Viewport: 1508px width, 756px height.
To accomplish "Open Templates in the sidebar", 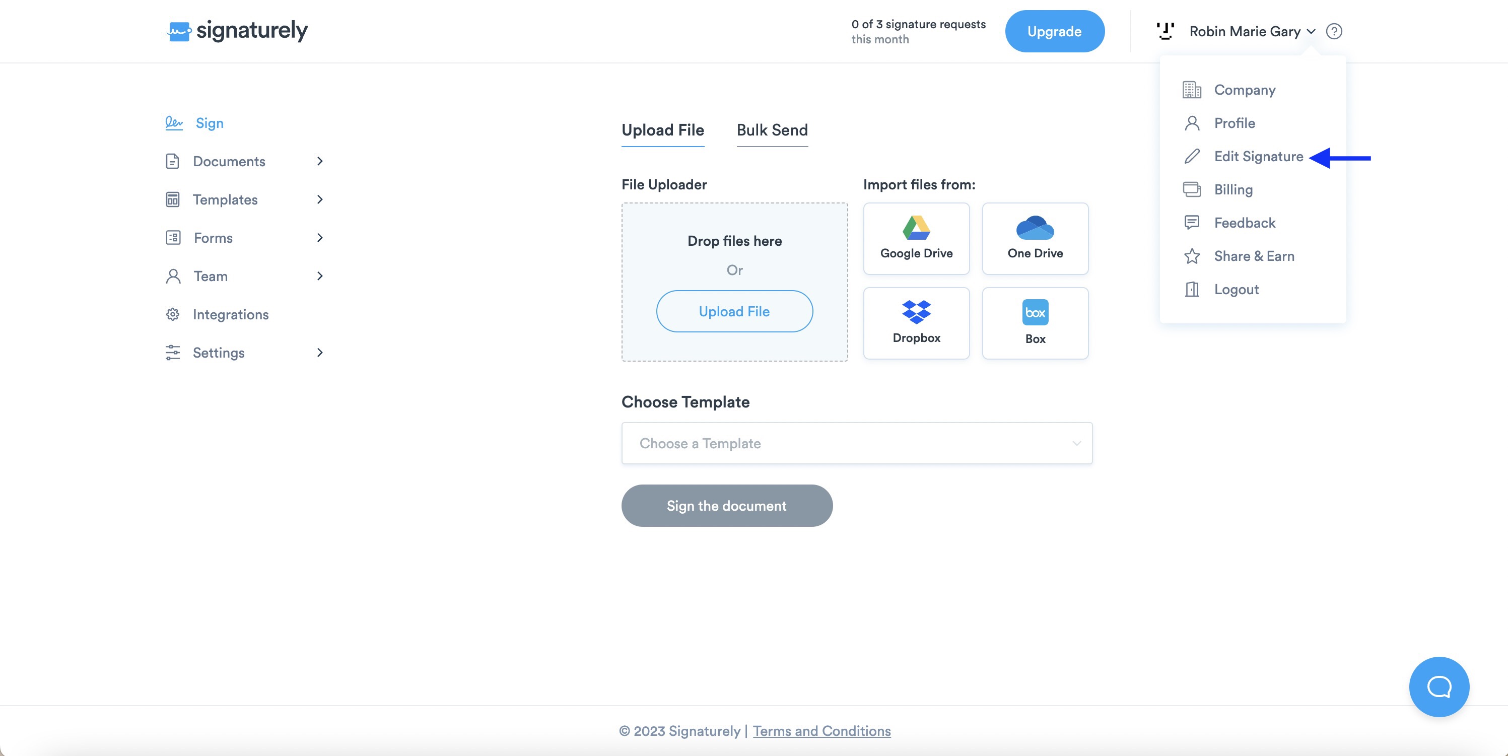I will (x=225, y=199).
